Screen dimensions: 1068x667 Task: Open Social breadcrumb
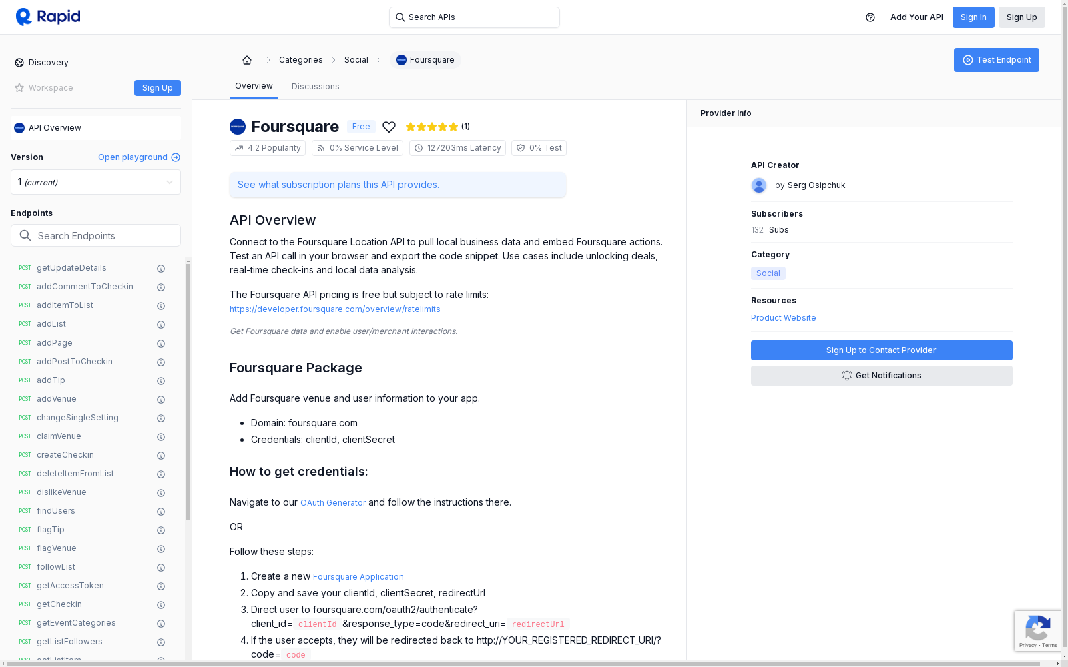356,60
